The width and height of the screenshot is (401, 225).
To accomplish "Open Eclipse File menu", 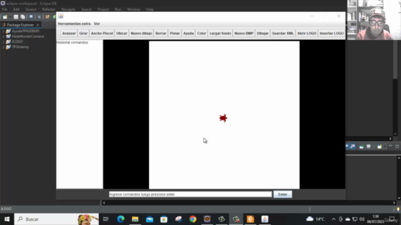I will 4,9.
